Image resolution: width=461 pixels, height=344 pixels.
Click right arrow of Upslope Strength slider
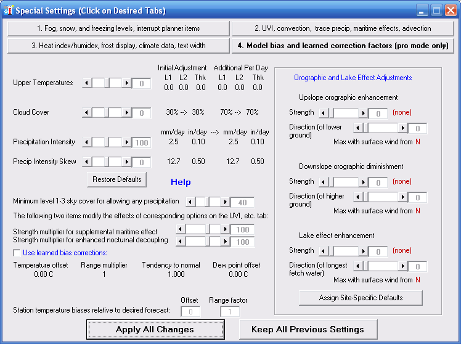point(363,113)
